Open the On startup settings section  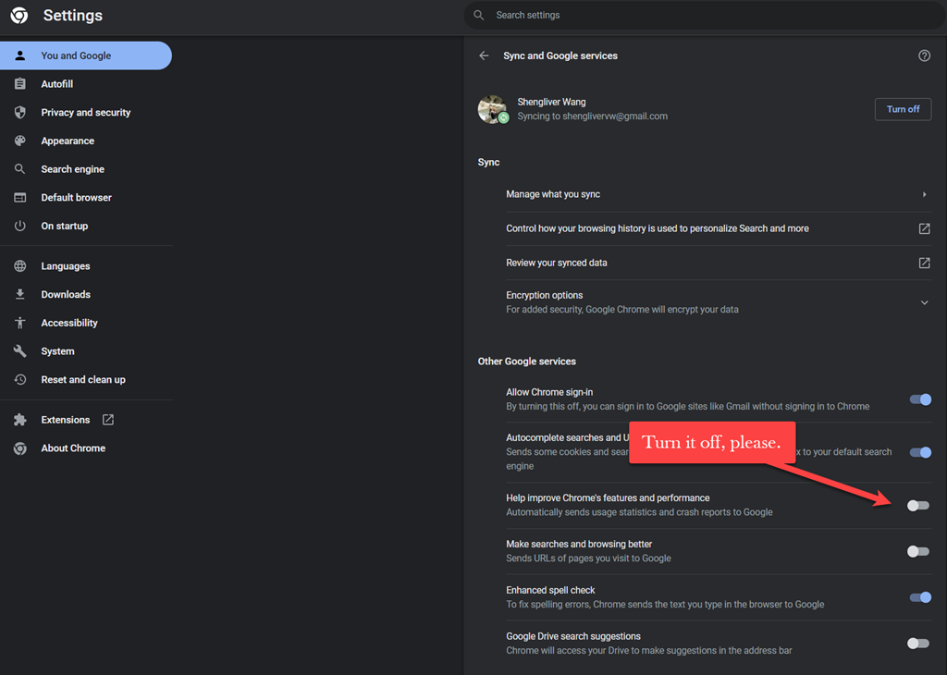64,227
